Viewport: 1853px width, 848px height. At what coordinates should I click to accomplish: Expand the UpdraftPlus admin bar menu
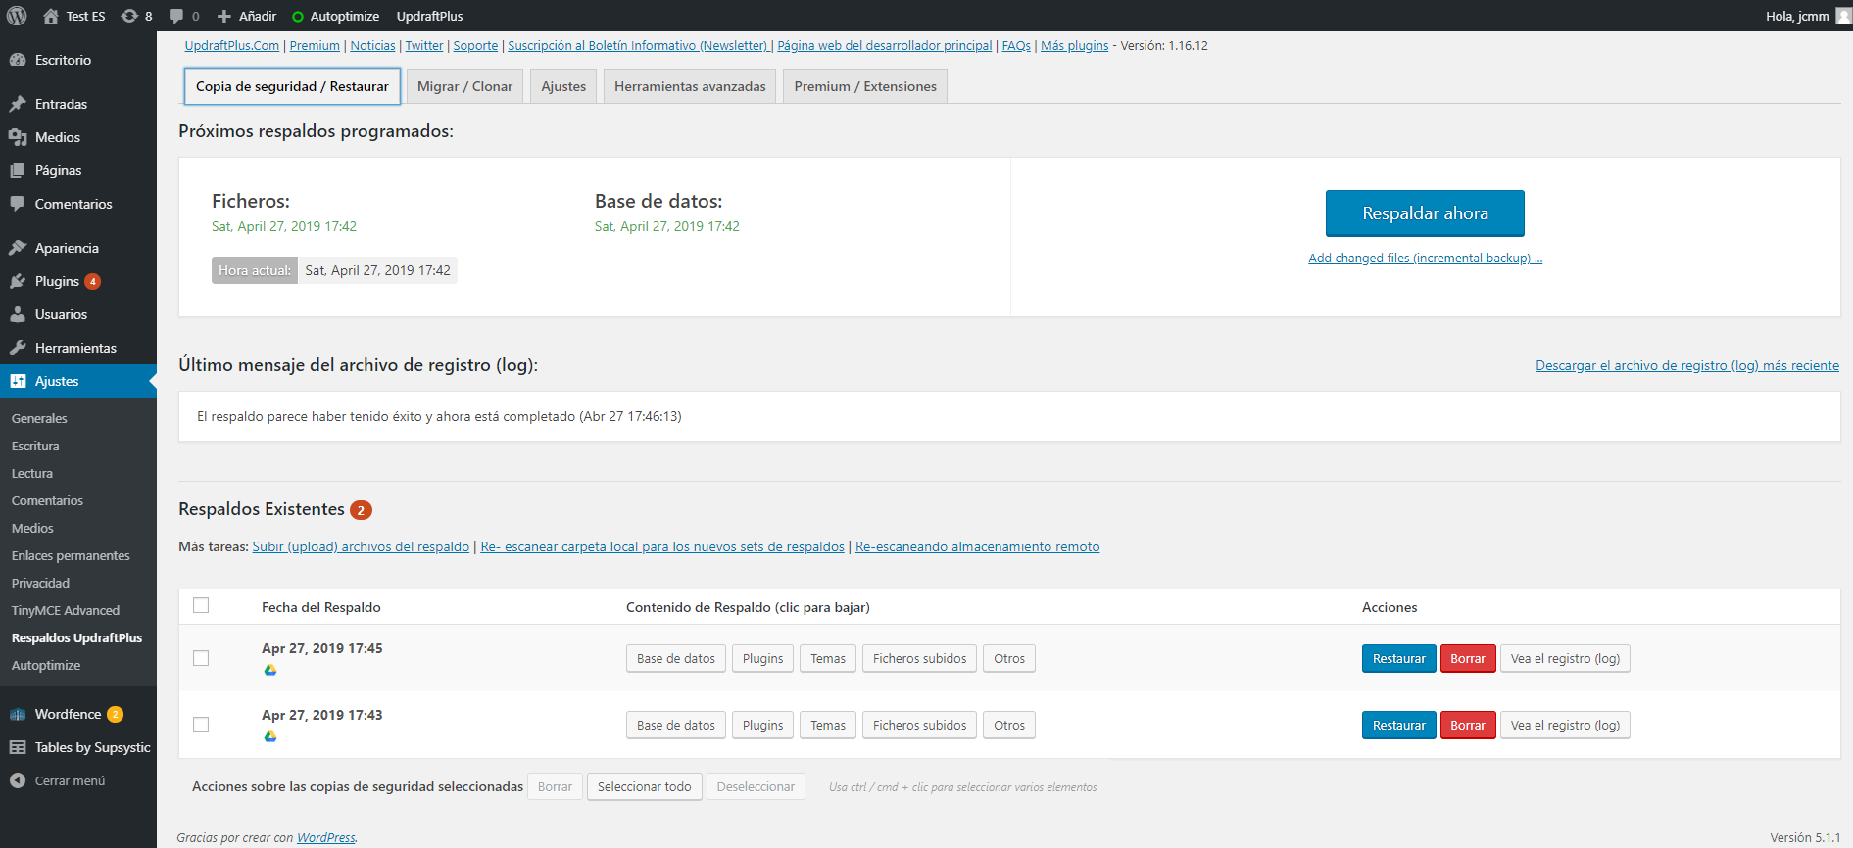point(429,16)
